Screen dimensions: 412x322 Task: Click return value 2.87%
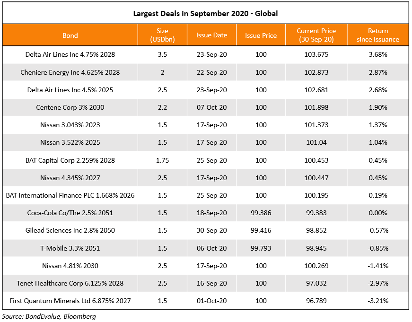[x=378, y=72]
